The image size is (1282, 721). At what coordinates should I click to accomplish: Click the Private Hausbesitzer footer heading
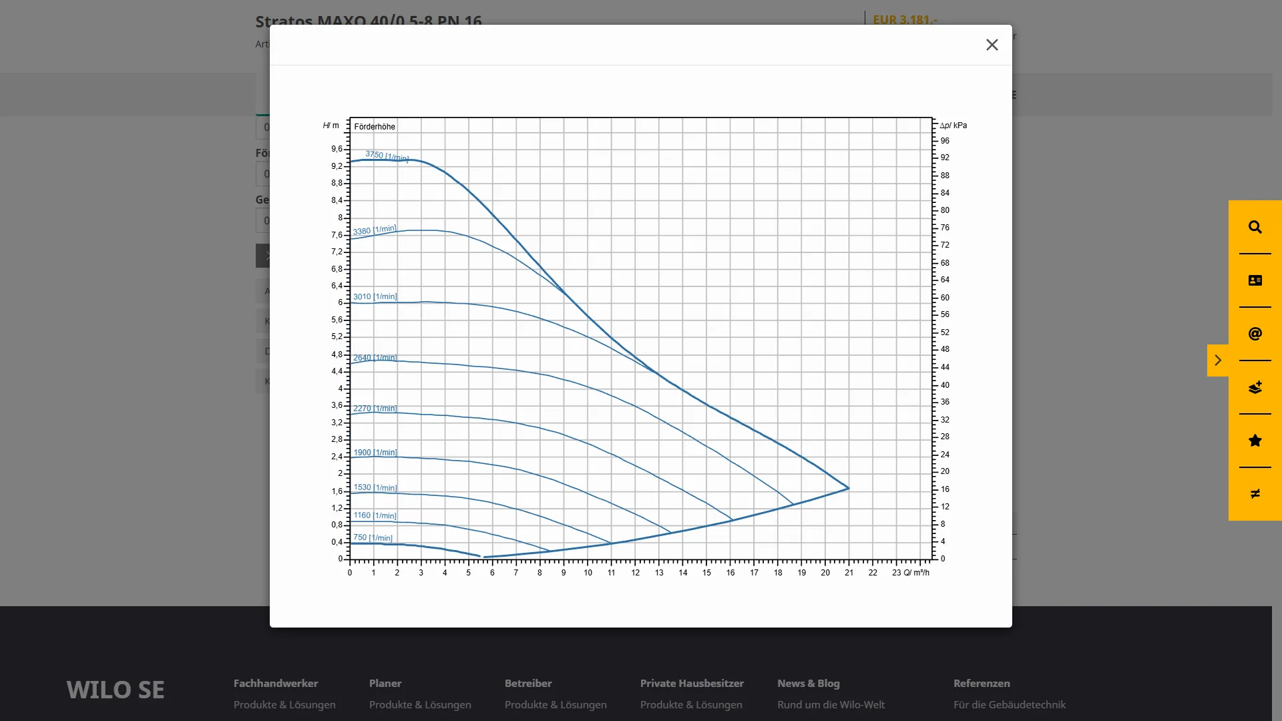692,684
